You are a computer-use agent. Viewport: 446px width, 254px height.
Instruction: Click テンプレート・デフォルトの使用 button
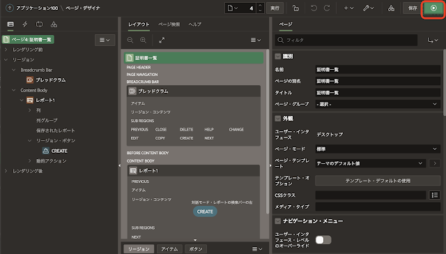coord(378,181)
